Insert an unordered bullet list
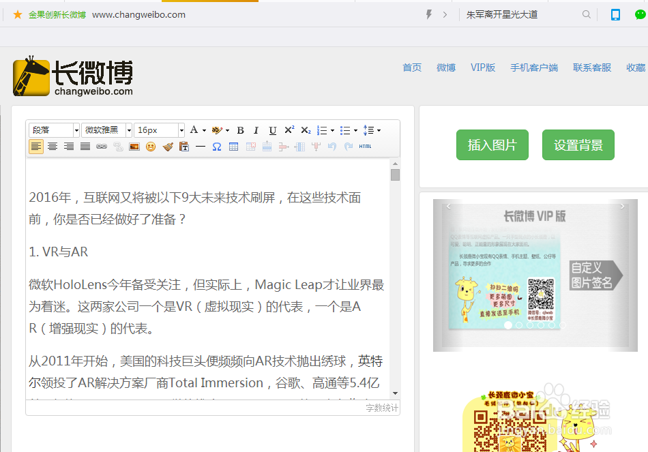Viewport: 648px width, 452px height. coord(346,131)
